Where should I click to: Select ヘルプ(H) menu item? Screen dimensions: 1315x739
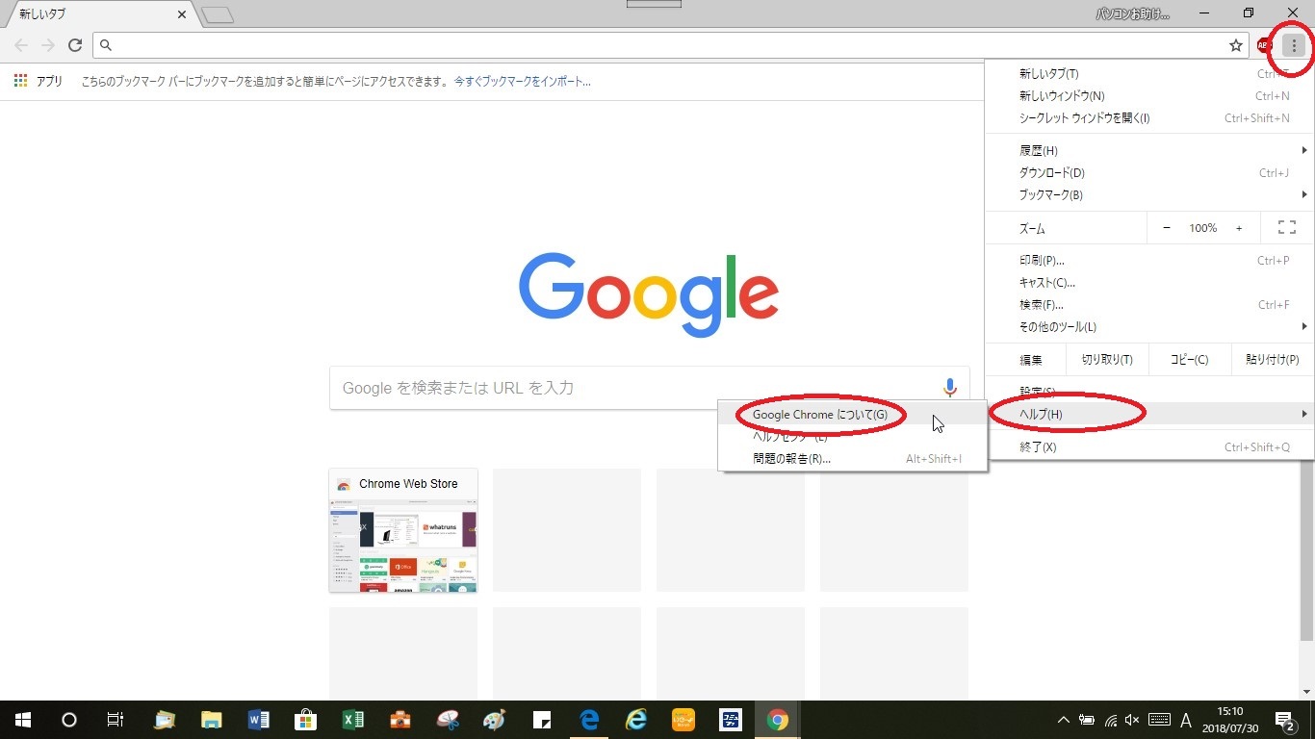point(1149,415)
